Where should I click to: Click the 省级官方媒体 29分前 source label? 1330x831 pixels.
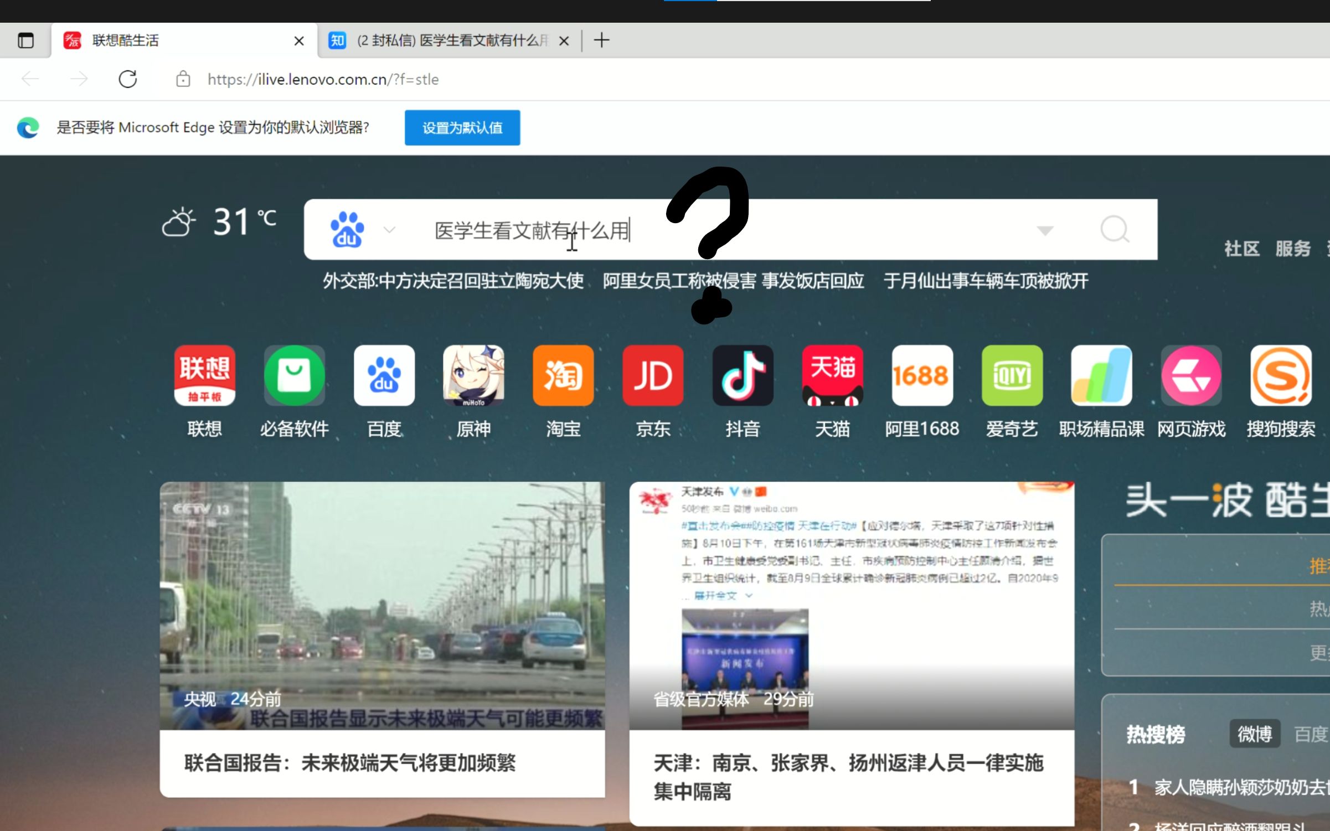(x=734, y=699)
